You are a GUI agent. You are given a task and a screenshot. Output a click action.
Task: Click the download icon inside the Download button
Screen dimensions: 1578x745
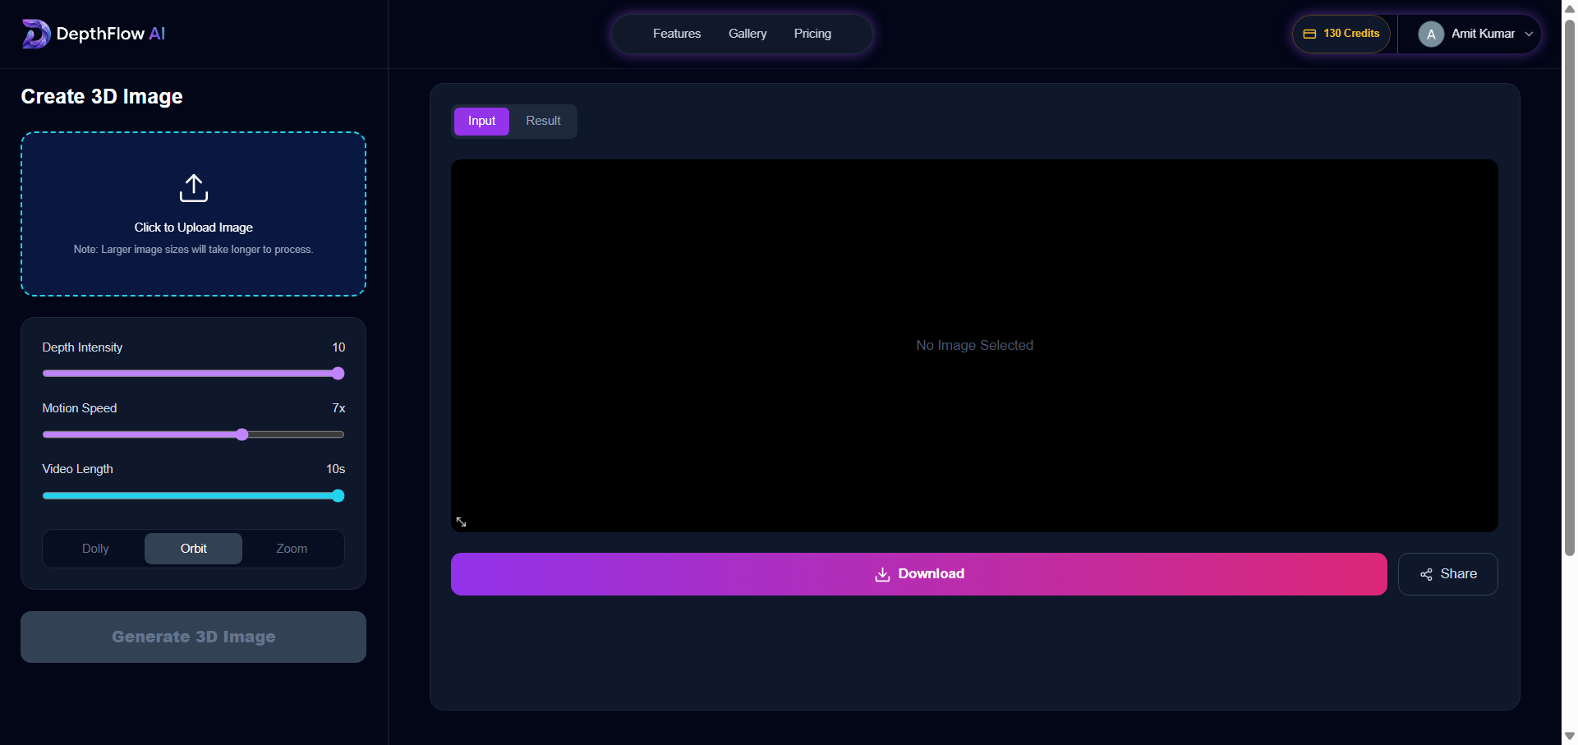coord(881,574)
